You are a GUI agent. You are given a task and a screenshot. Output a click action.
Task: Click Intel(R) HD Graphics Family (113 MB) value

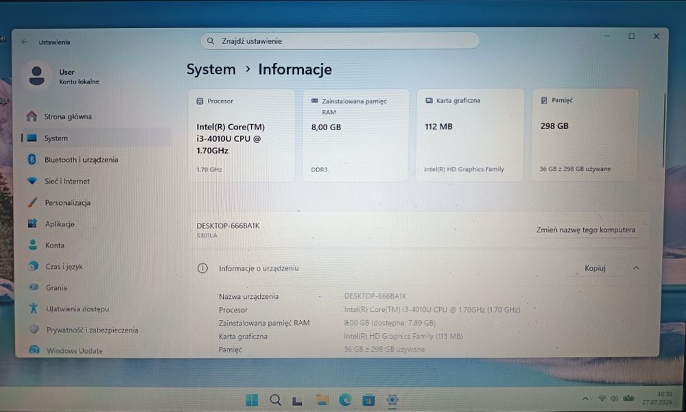coord(403,336)
